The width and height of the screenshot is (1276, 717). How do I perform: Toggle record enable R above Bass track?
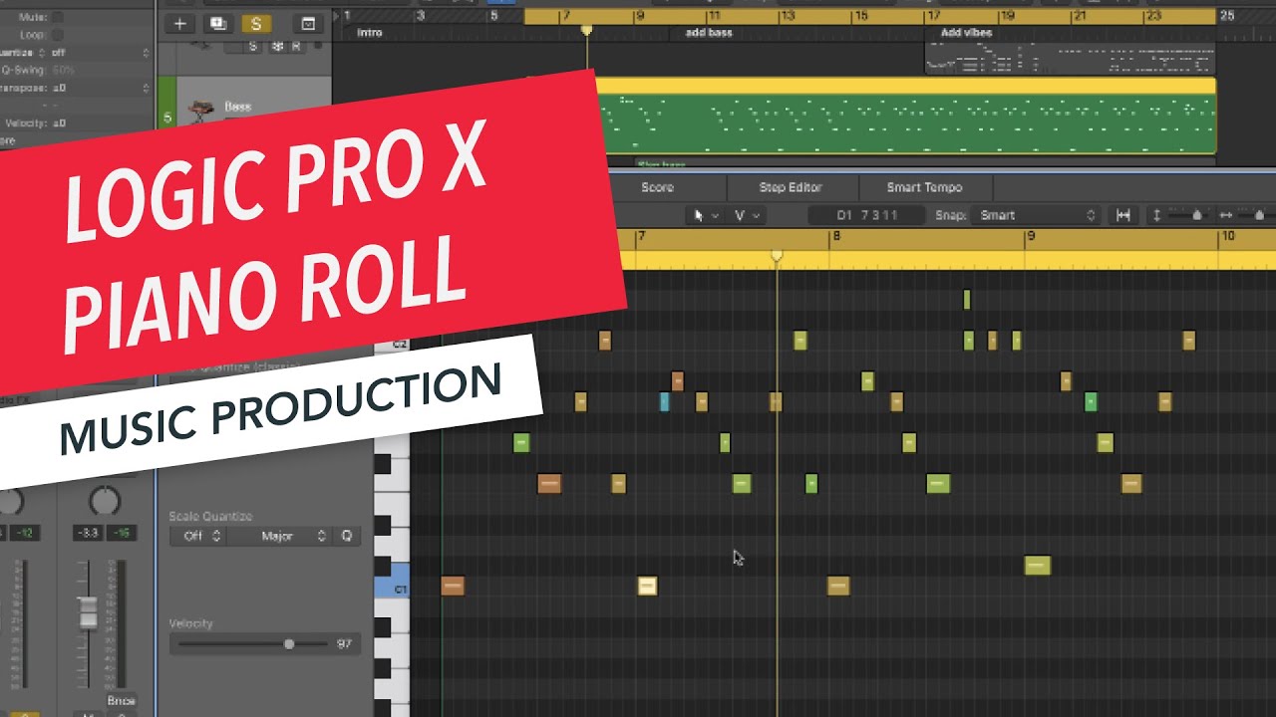tap(296, 46)
